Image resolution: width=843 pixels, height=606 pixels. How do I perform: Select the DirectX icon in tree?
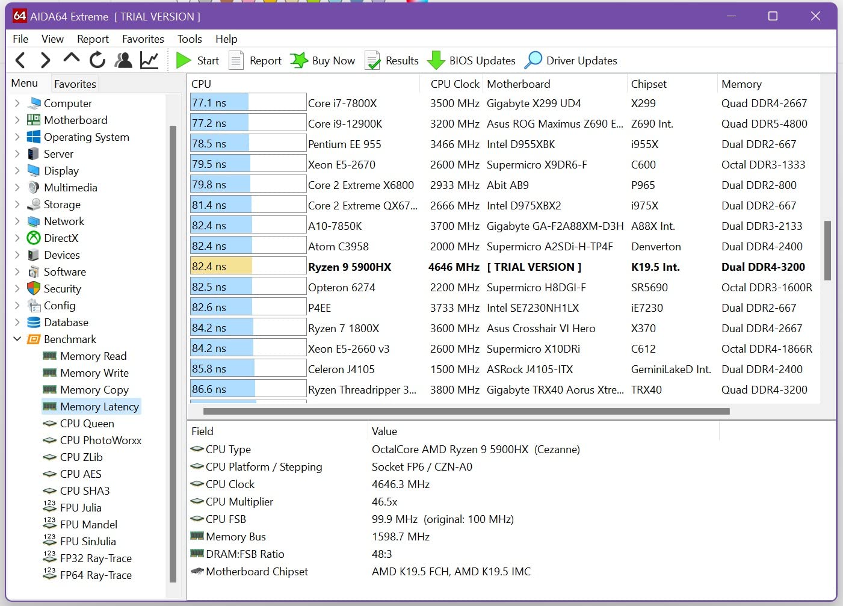point(34,238)
